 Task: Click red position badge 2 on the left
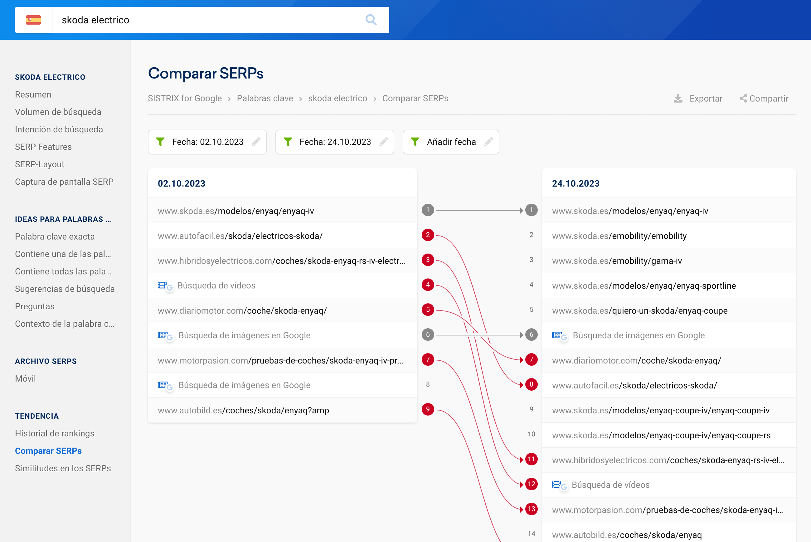coord(428,235)
